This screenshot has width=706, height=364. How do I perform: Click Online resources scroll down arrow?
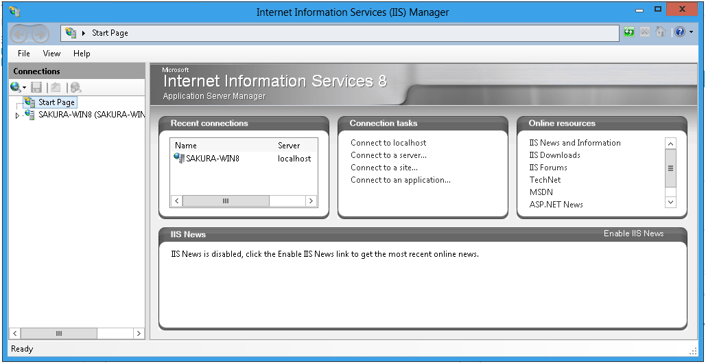pos(670,203)
